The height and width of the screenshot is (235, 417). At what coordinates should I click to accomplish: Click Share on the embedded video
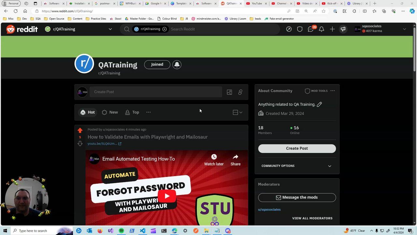pyautogui.click(x=236, y=160)
